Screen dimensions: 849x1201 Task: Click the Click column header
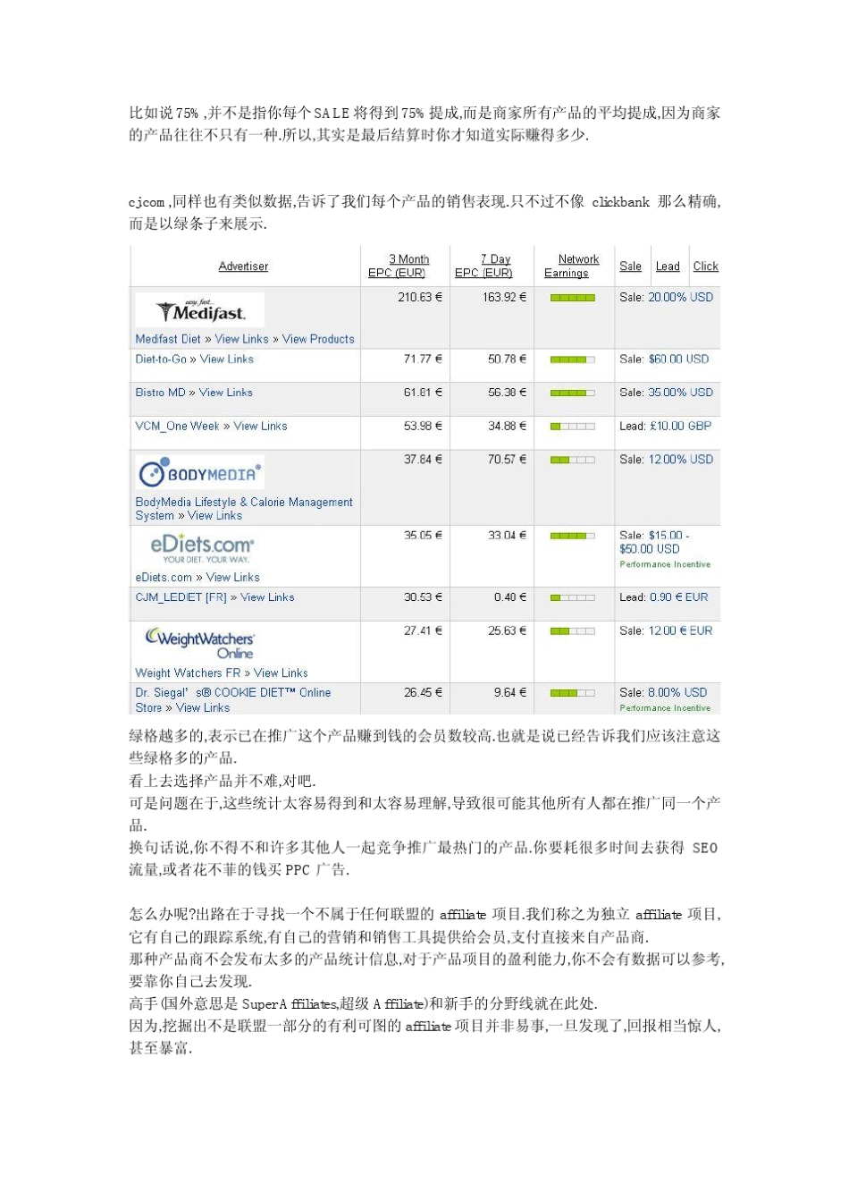pos(706,266)
